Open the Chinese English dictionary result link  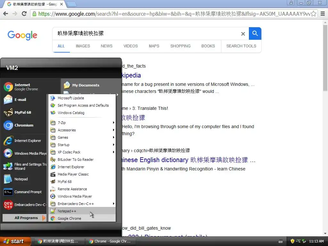(188, 160)
